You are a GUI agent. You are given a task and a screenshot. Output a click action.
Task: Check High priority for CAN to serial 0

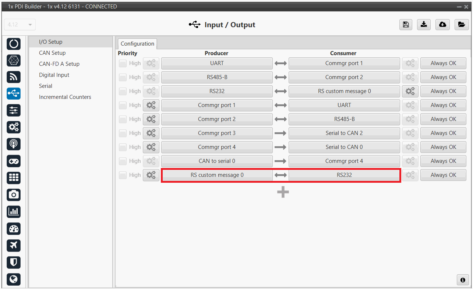(123, 161)
